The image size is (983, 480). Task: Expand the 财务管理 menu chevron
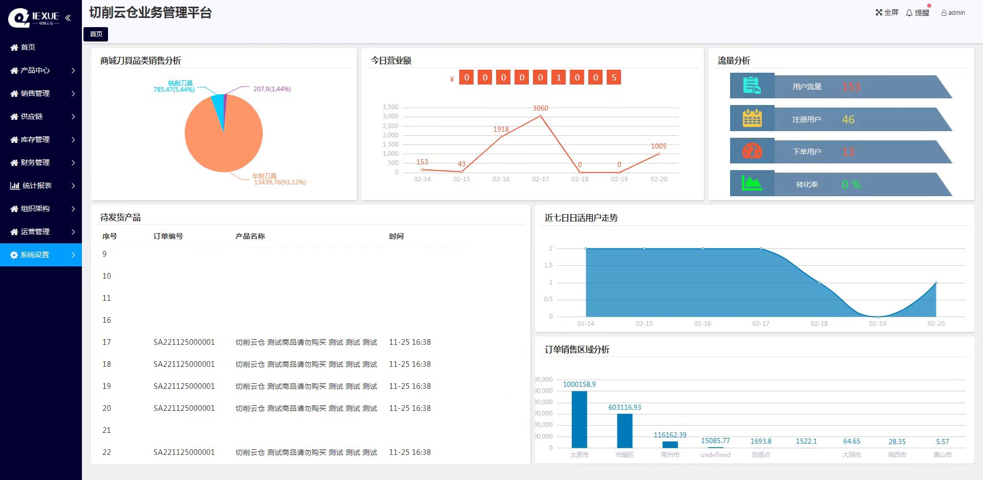click(x=73, y=162)
